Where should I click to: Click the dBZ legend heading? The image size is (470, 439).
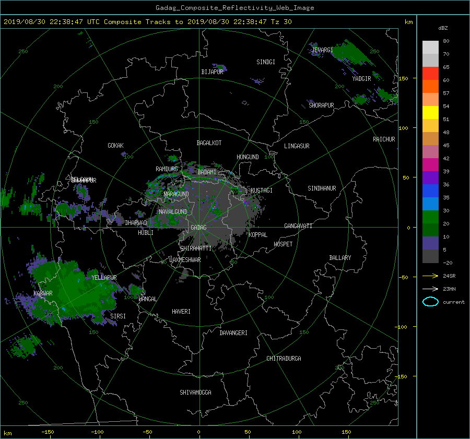point(443,28)
